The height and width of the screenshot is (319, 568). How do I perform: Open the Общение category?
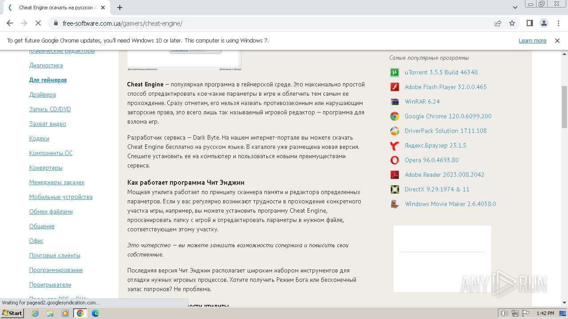tap(42, 226)
